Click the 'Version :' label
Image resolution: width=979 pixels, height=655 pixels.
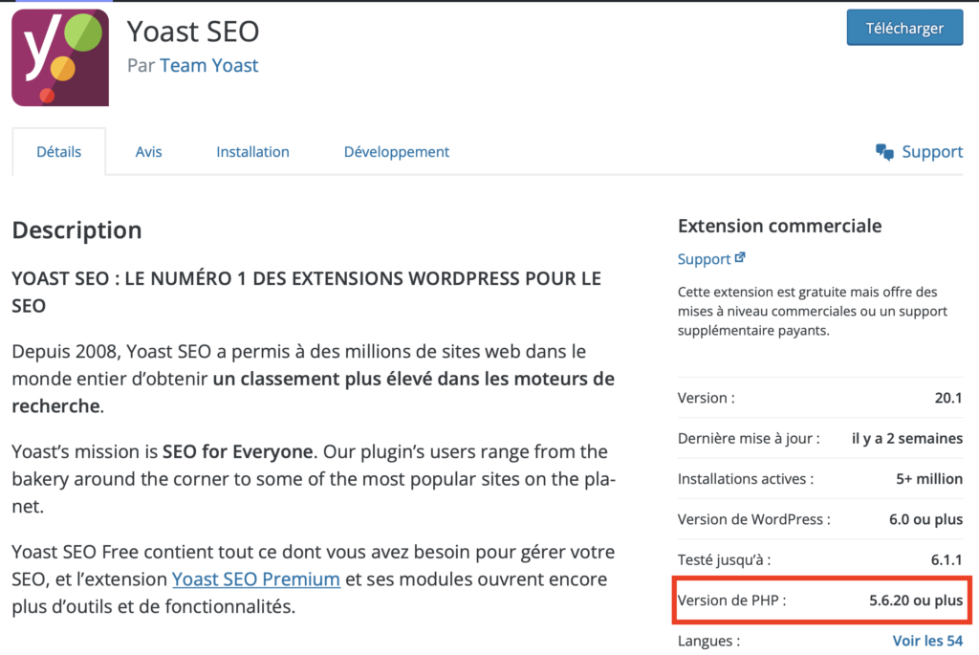[707, 398]
